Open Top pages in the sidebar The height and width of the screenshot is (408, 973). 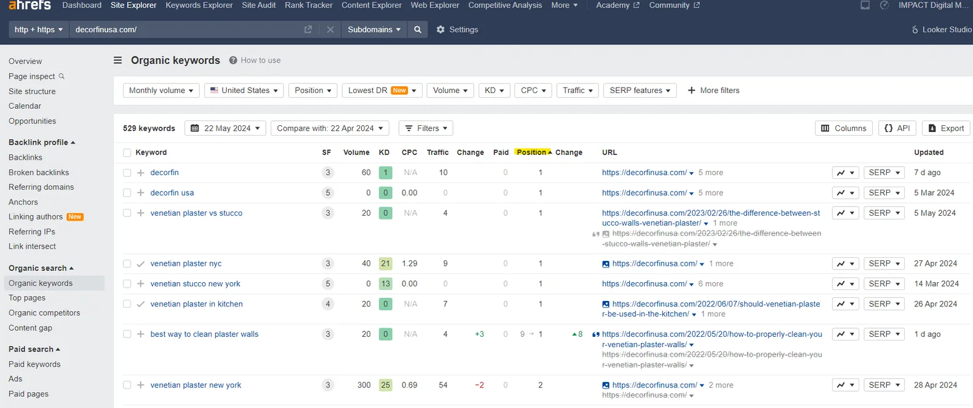click(x=27, y=298)
